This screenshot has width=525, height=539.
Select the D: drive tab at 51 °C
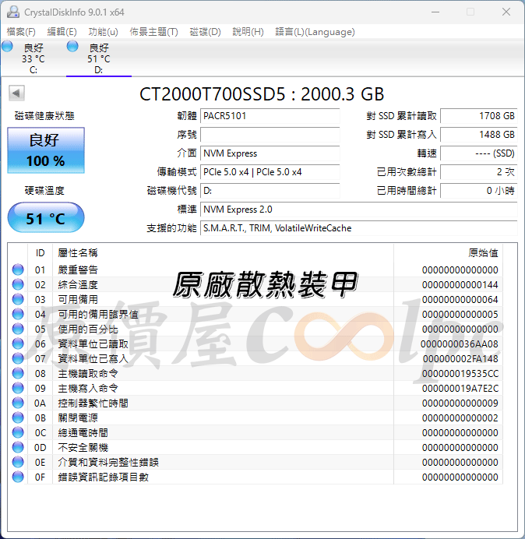click(99, 58)
